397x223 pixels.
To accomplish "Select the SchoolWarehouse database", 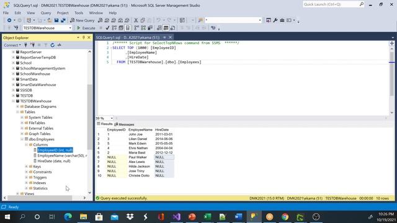I will (35, 74).
